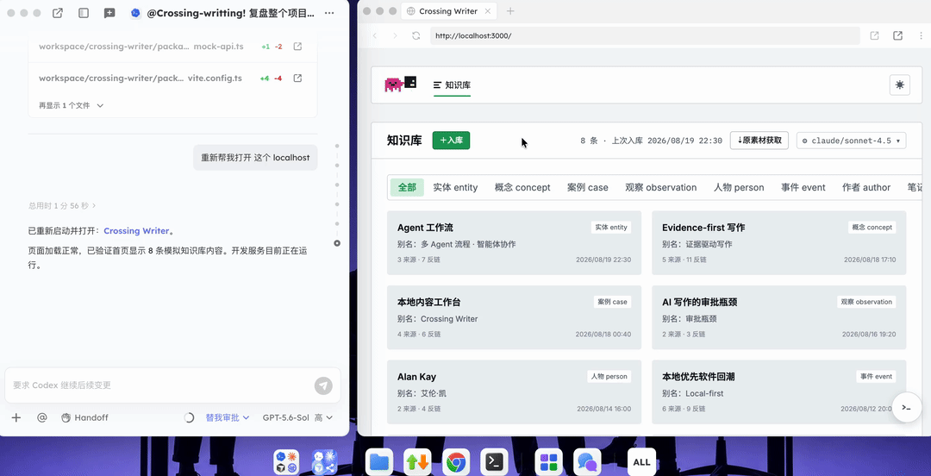Open the floating terminal button
The image size is (931, 476).
pyautogui.click(x=906, y=407)
